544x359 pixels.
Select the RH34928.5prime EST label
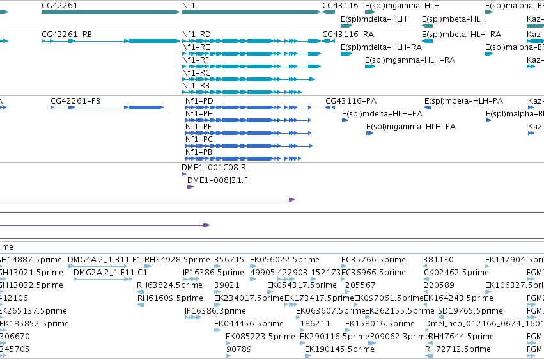pyautogui.click(x=177, y=260)
